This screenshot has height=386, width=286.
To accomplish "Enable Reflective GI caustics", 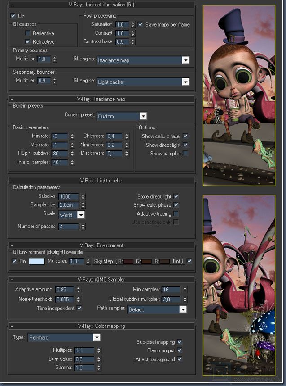I will tap(27, 33).
